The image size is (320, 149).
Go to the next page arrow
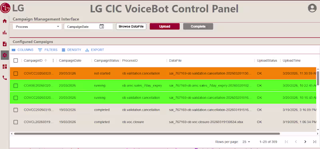coord(305,142)
